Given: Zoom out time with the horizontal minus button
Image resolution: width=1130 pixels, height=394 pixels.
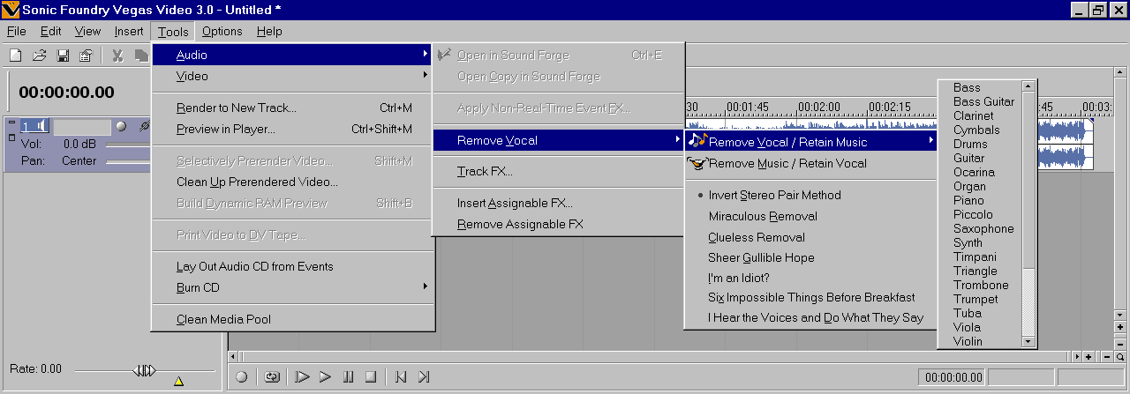Looking at the screenshot, I should point(1106,357).
